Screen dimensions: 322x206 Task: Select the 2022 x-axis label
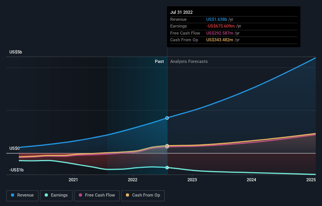point(133,180)
